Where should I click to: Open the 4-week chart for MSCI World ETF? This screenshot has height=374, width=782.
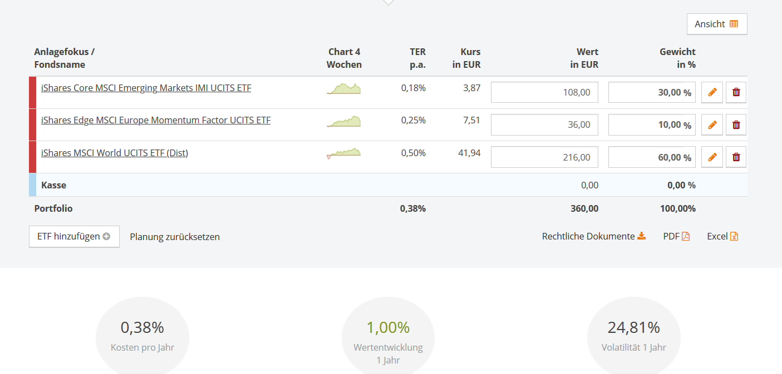coord(344,153)
